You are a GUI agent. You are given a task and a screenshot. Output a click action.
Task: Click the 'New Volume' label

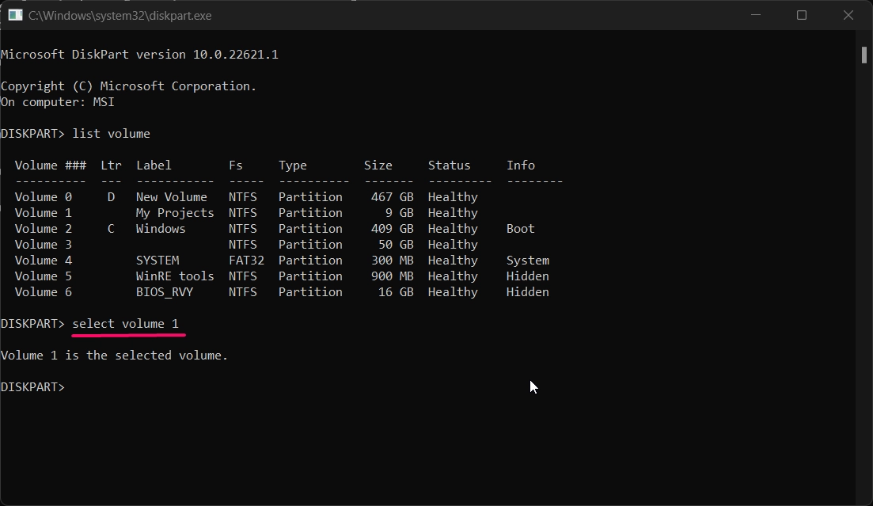[x=172, y=197]
